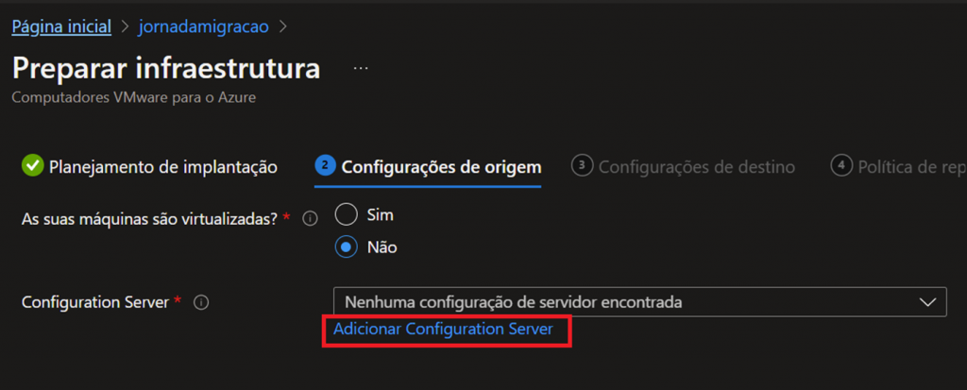Switch to Configurações de destino tab
Screen dimensions: 967x390
coord(696,167)
